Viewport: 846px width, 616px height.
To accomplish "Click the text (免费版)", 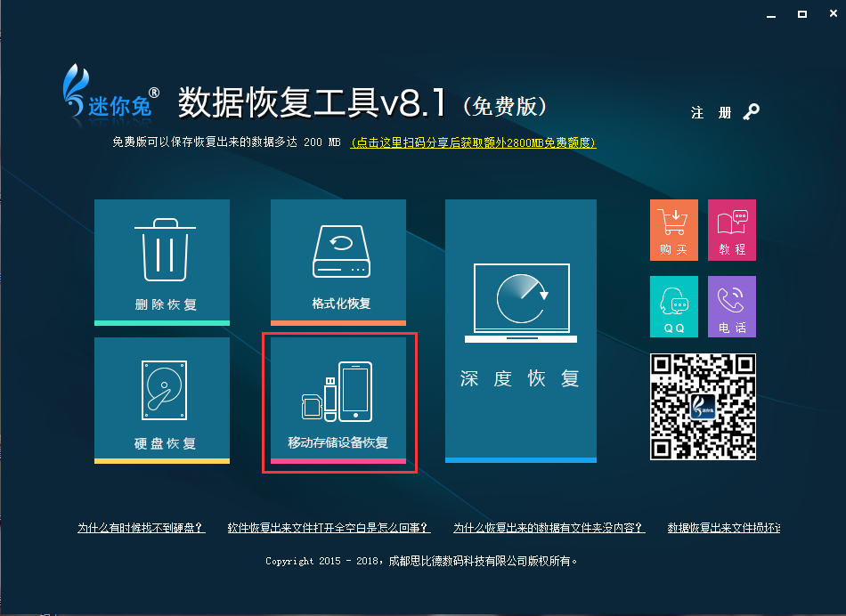I will pos(505,106).
